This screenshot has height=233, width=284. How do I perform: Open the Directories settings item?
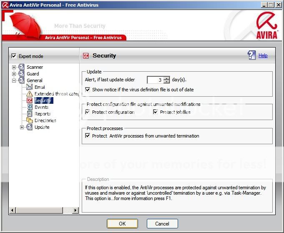coord(45,120)
